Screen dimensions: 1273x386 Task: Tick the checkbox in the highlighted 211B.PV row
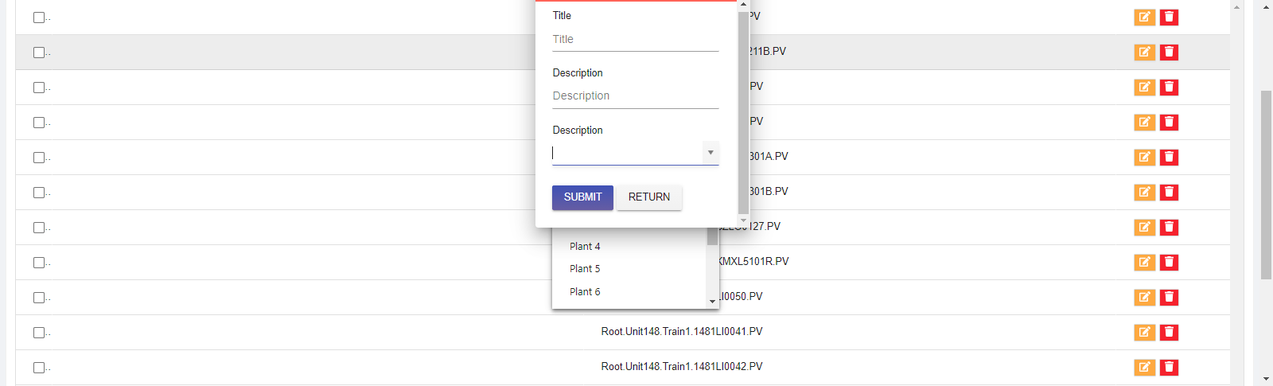[x=39, y=53]
